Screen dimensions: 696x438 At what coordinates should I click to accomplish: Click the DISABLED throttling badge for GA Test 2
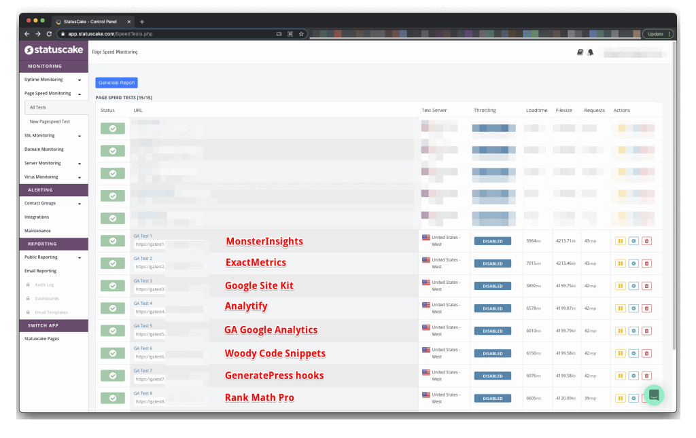coord(493,263)
